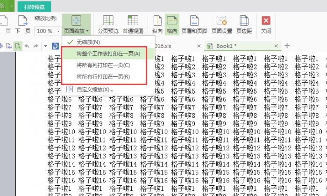Switch to the 打印预览 tab
The width and height of the screenshot is (327, 196).
pos(34,7)
